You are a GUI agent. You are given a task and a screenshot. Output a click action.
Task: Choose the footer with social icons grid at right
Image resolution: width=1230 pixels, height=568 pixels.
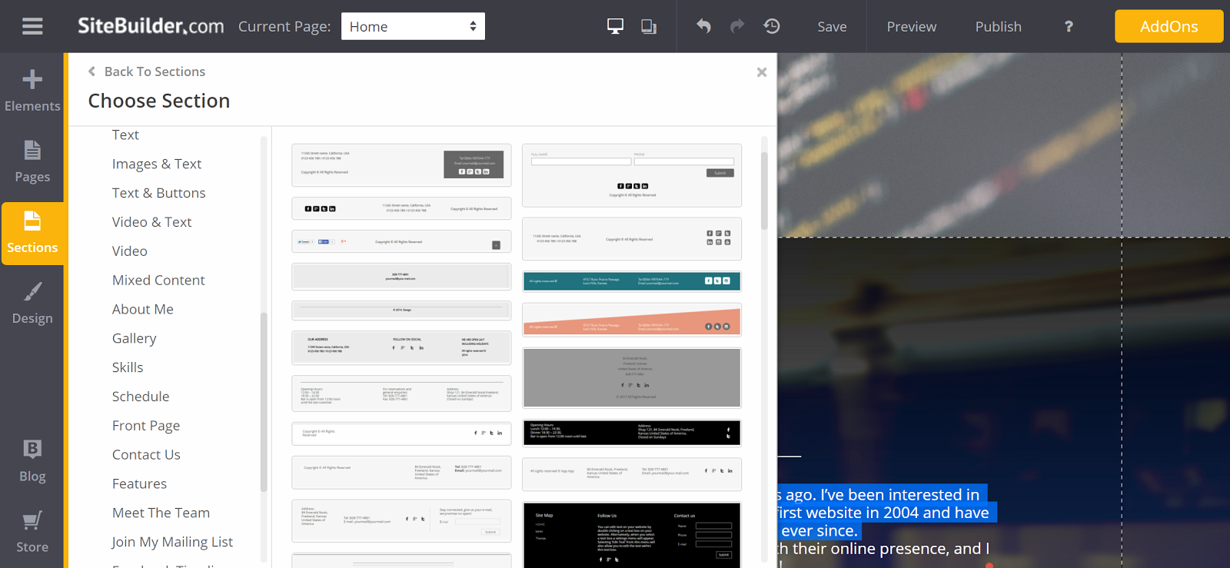632,239
